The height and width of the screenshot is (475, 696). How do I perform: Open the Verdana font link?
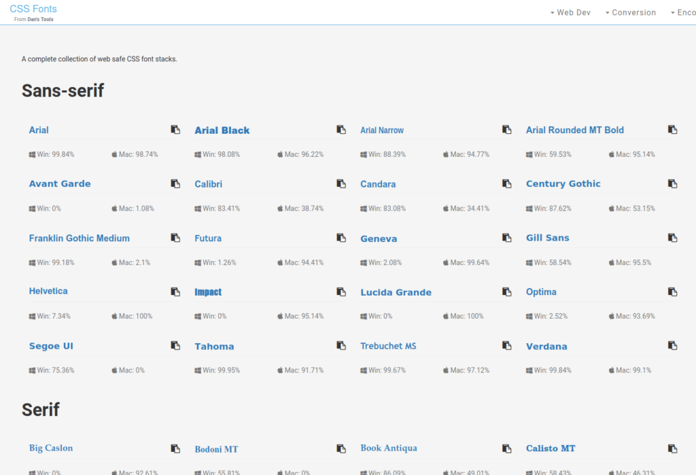click(546, 347)
